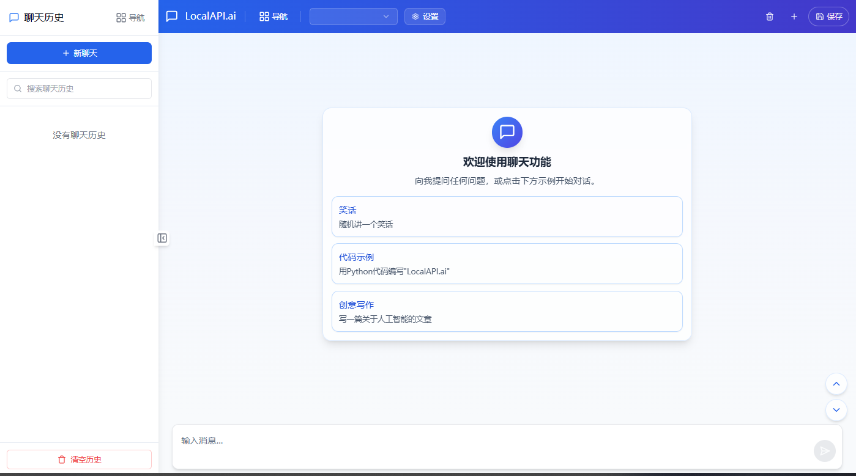The image size is (856, 476).
Task: Click the trash icon in the top bar
Action: point(770,16)
